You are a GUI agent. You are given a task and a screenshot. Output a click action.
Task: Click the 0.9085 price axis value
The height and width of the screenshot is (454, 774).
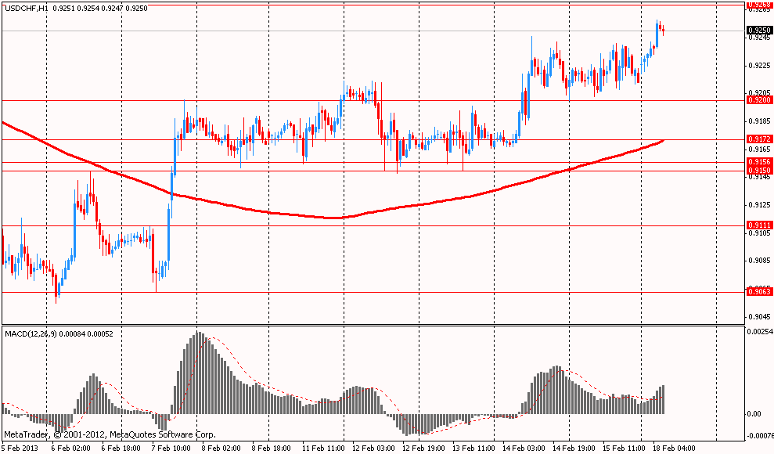point(760,261)
